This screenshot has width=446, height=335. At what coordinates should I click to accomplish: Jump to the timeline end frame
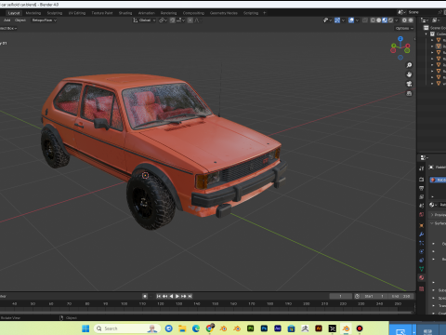coord(190,296)
